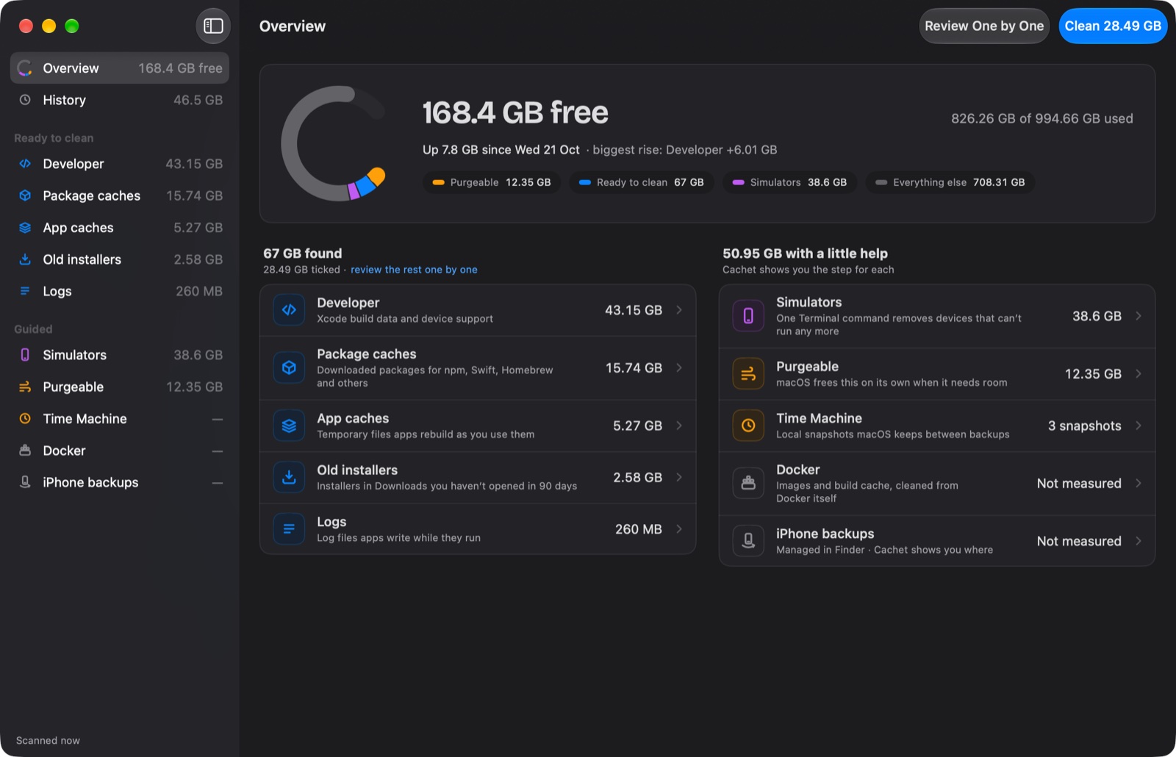Click the Logs lines icon in the found list
The width and height of the screenshot is (1176, 757).
tap(289, 529)
